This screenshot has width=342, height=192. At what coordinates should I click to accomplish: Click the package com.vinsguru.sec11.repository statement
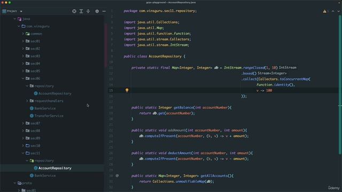(x=160, y=11)
